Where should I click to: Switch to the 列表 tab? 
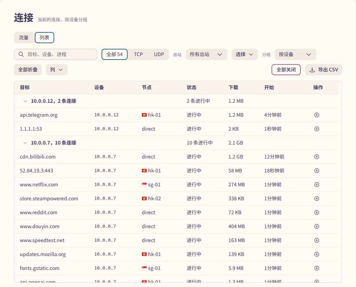44,38
